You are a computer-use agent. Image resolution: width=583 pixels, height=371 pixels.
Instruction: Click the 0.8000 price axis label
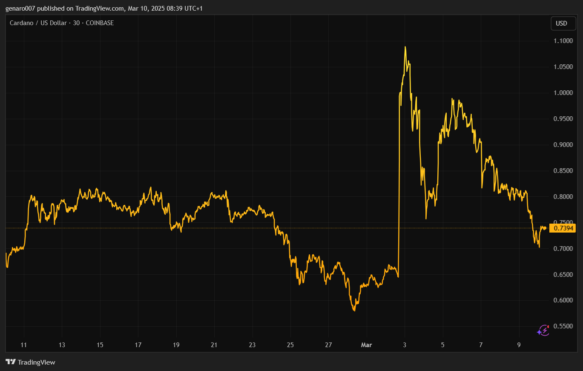(x=563, y=197)
